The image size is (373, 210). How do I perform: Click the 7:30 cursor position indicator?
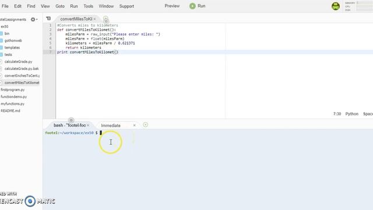coord(337,114)
